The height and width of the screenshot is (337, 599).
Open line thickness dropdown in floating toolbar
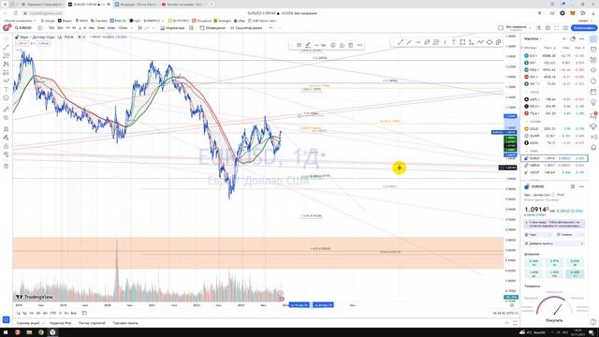[x=323, y=45]
